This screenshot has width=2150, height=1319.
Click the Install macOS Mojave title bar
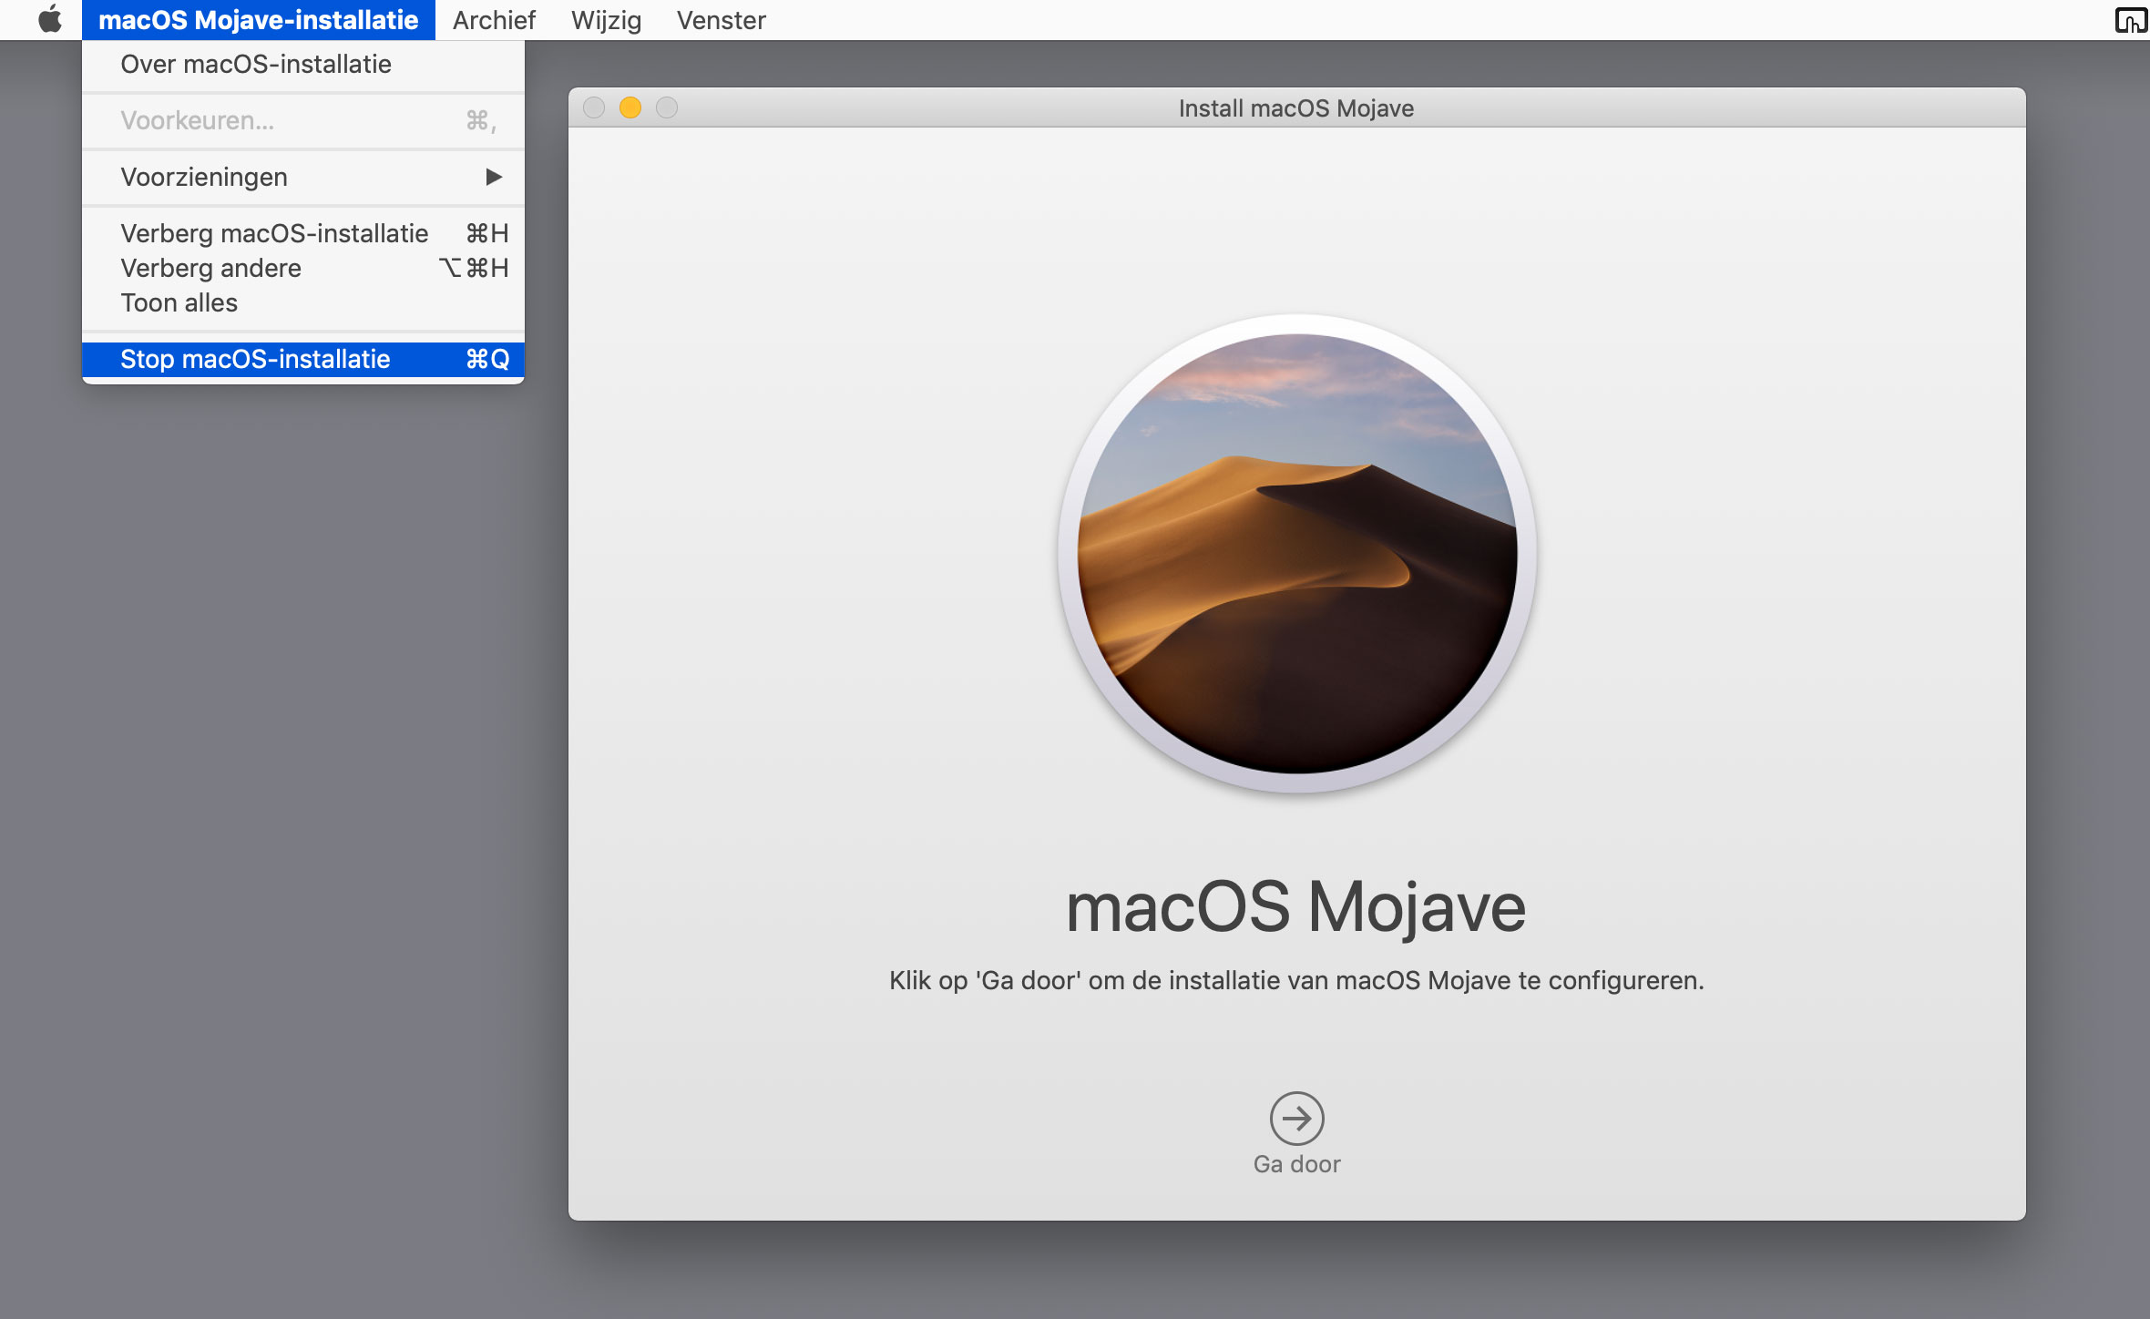click(x=1296, y=107)
